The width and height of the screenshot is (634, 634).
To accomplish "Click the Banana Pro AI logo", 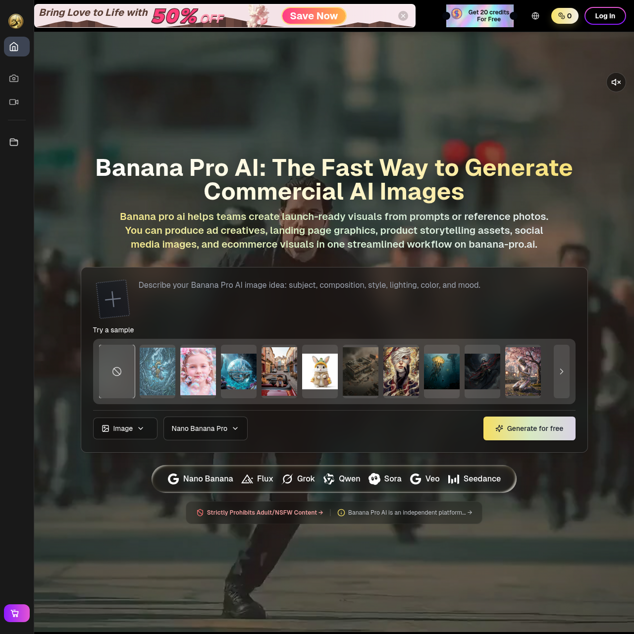I will pyautogui.click(x=15, y=21).
